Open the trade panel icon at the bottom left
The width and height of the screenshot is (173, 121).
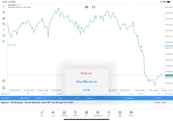tap(4, 88)
